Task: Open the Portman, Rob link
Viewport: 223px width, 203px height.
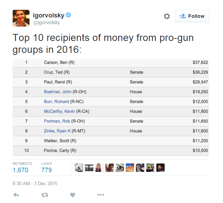Action: tap(57, 121)
